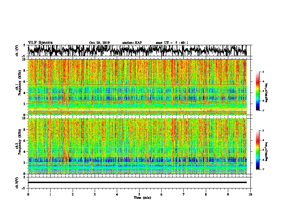The image size is (282, 218).
Task: Click the "station=KAP" header label
Action: point(132,43)
